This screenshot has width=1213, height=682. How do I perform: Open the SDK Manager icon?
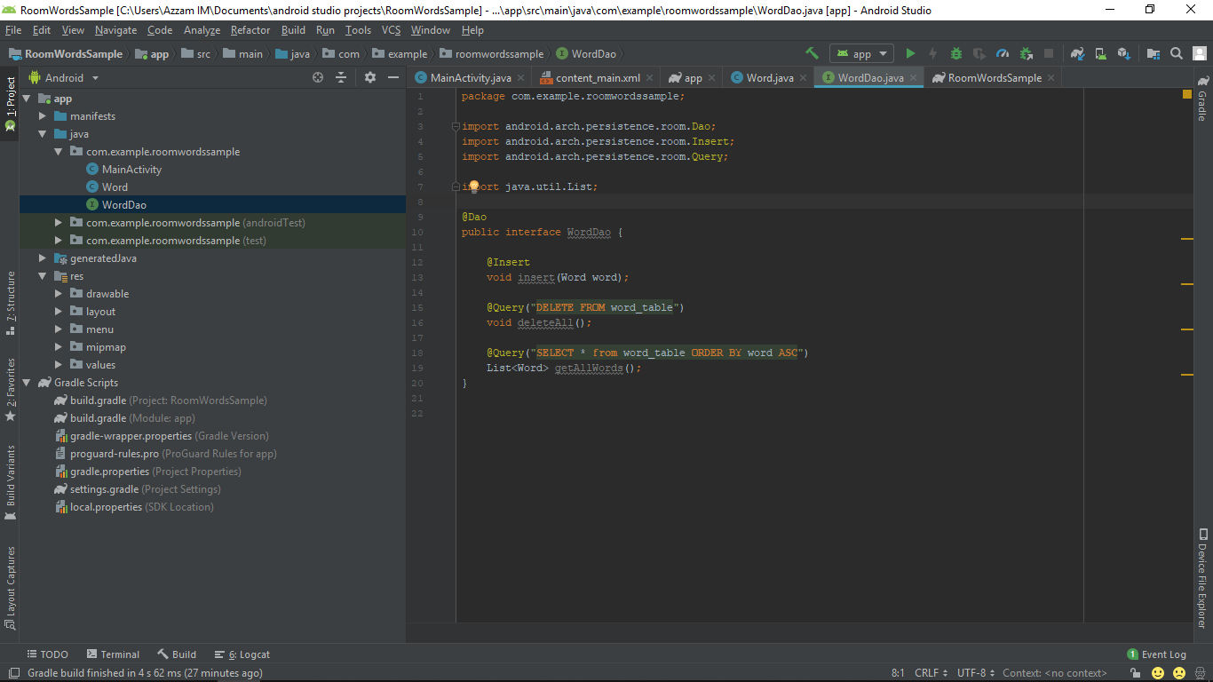(x=1126, y=53)
